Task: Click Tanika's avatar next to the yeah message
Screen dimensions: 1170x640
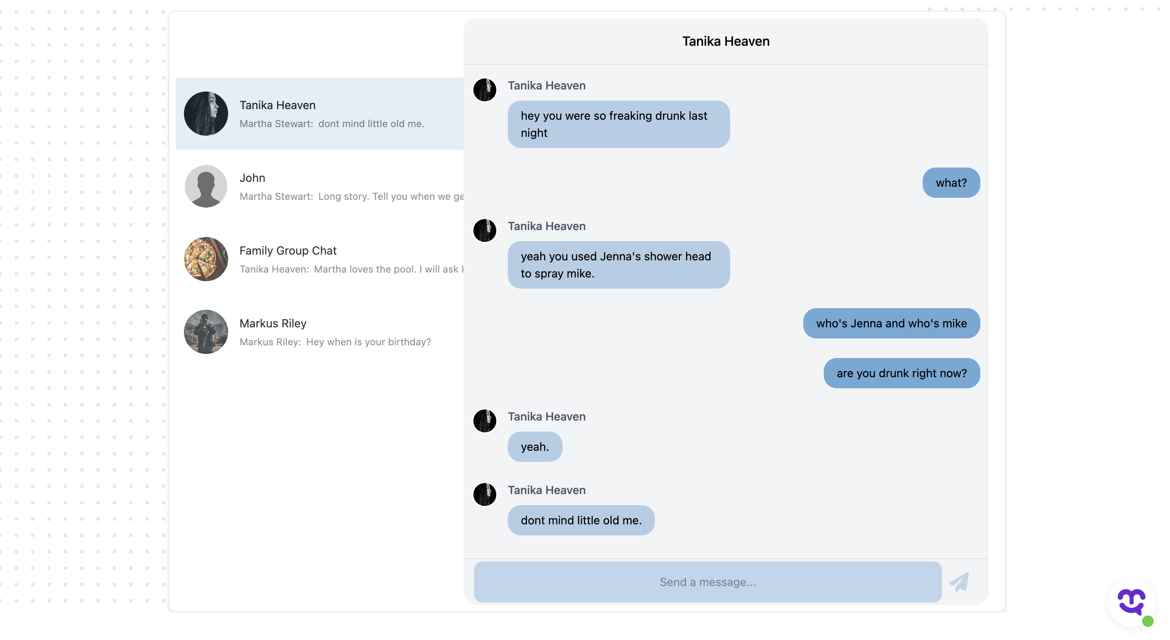Action: click(484, 421)
